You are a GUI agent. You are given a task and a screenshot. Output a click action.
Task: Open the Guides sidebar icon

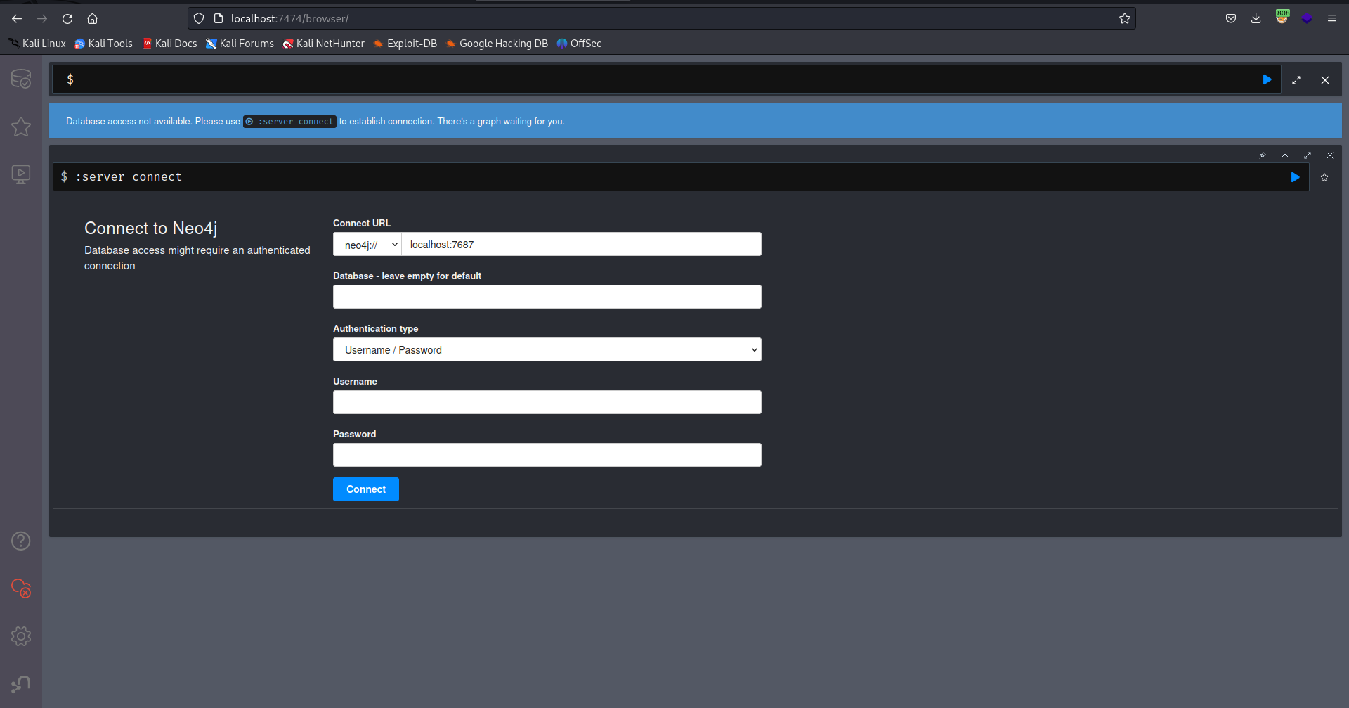pos(21,174)
